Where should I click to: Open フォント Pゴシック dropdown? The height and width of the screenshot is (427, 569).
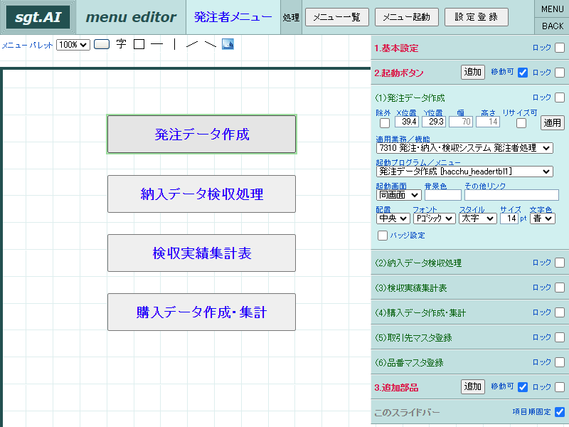tap(435, 218)
